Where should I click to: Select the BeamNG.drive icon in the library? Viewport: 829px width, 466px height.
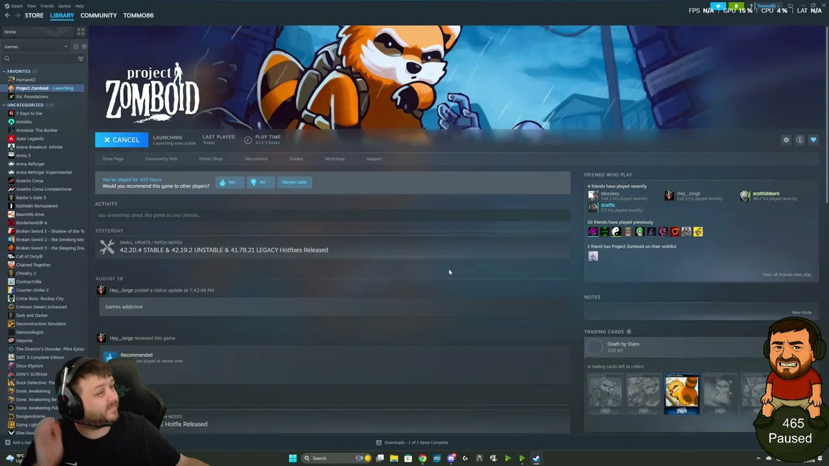click(11, 214)
